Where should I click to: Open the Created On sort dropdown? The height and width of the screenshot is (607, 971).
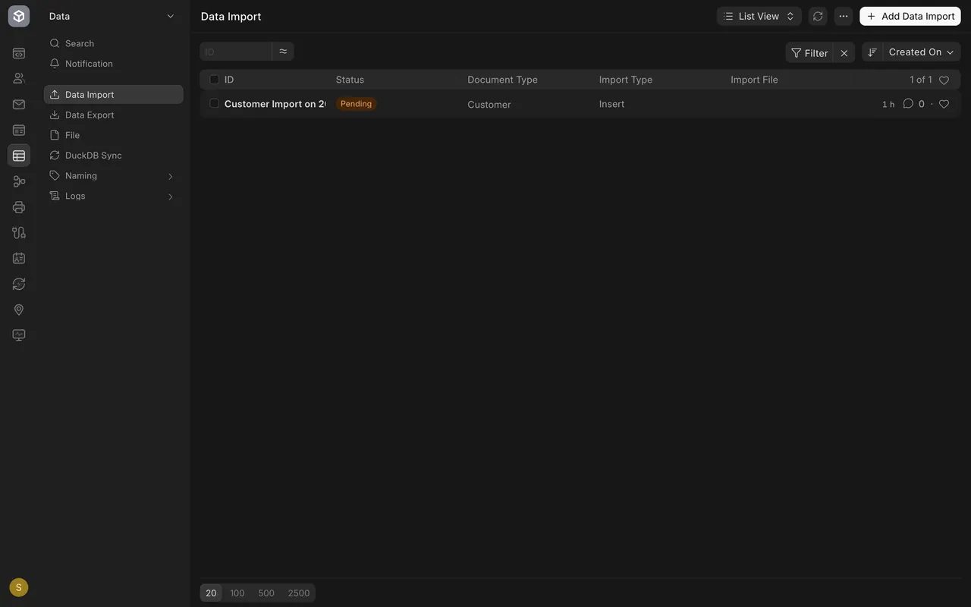tap(922, 52)
